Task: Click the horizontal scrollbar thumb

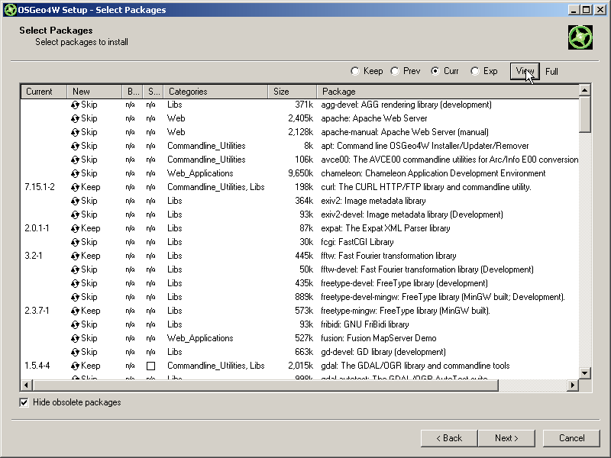Action: pyautogui.click(x=265, y=385)
